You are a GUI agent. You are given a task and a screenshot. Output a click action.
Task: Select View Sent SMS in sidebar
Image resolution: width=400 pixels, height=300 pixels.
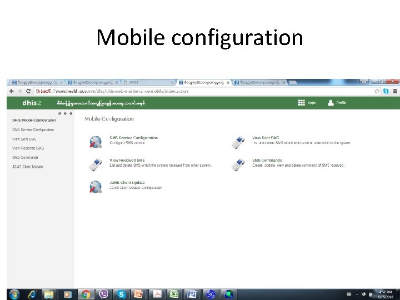click(24, 139)
